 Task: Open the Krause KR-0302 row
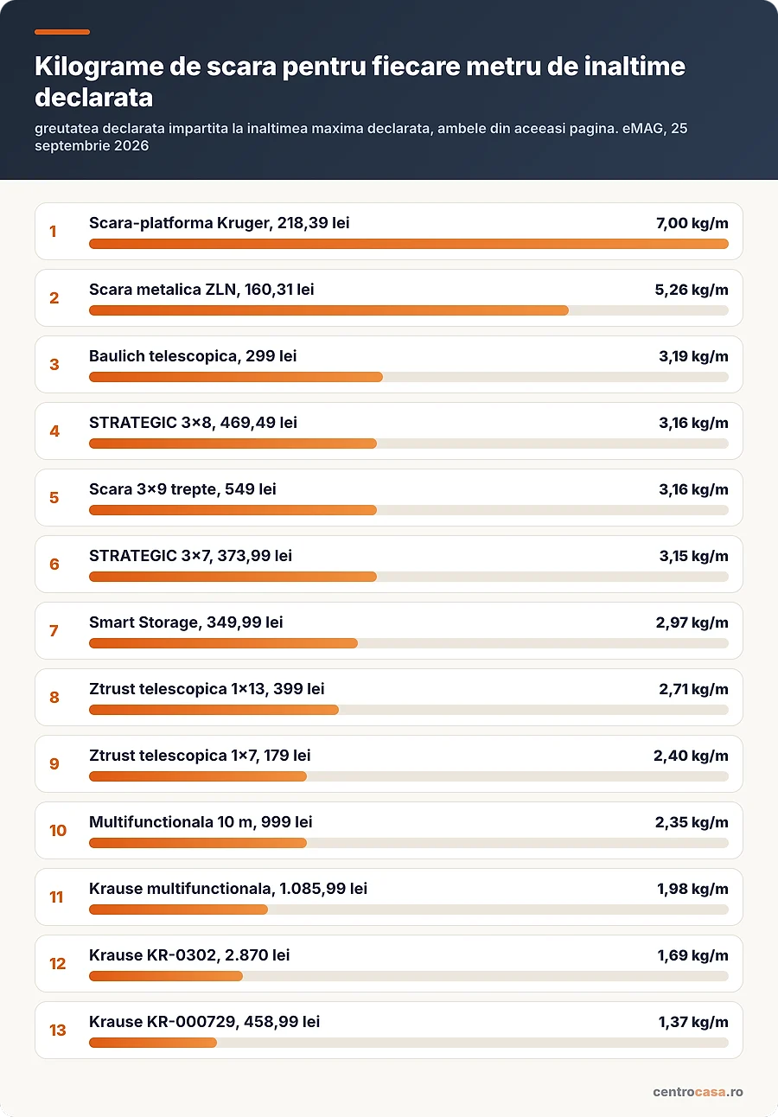pyautogui.click(x=389, y=963)
